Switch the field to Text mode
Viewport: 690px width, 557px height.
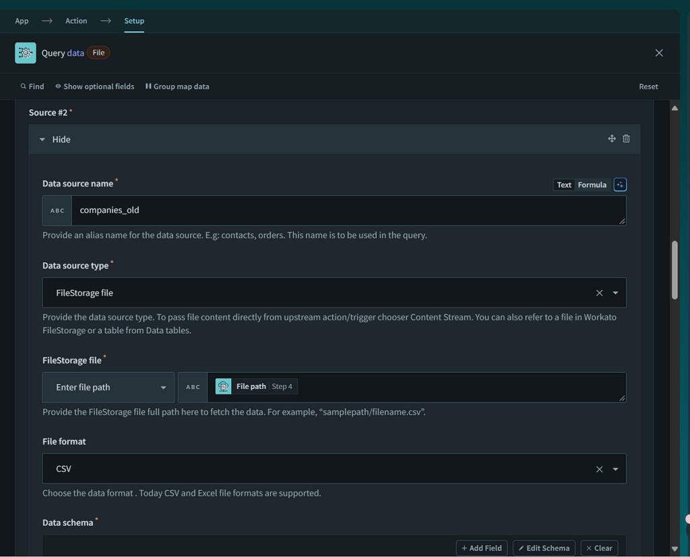coord(564,185)
